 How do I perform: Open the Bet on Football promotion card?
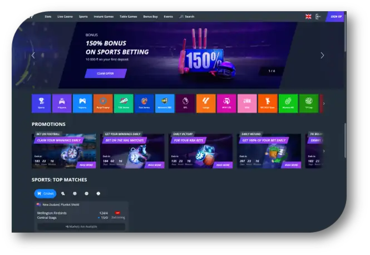point(64,151)
